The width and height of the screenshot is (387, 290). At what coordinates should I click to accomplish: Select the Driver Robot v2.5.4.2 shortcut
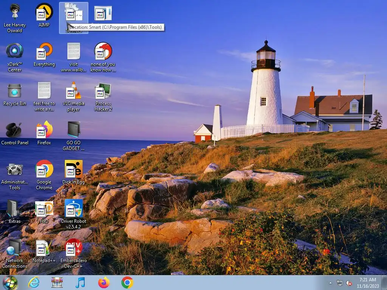click(x=74, y=214)
